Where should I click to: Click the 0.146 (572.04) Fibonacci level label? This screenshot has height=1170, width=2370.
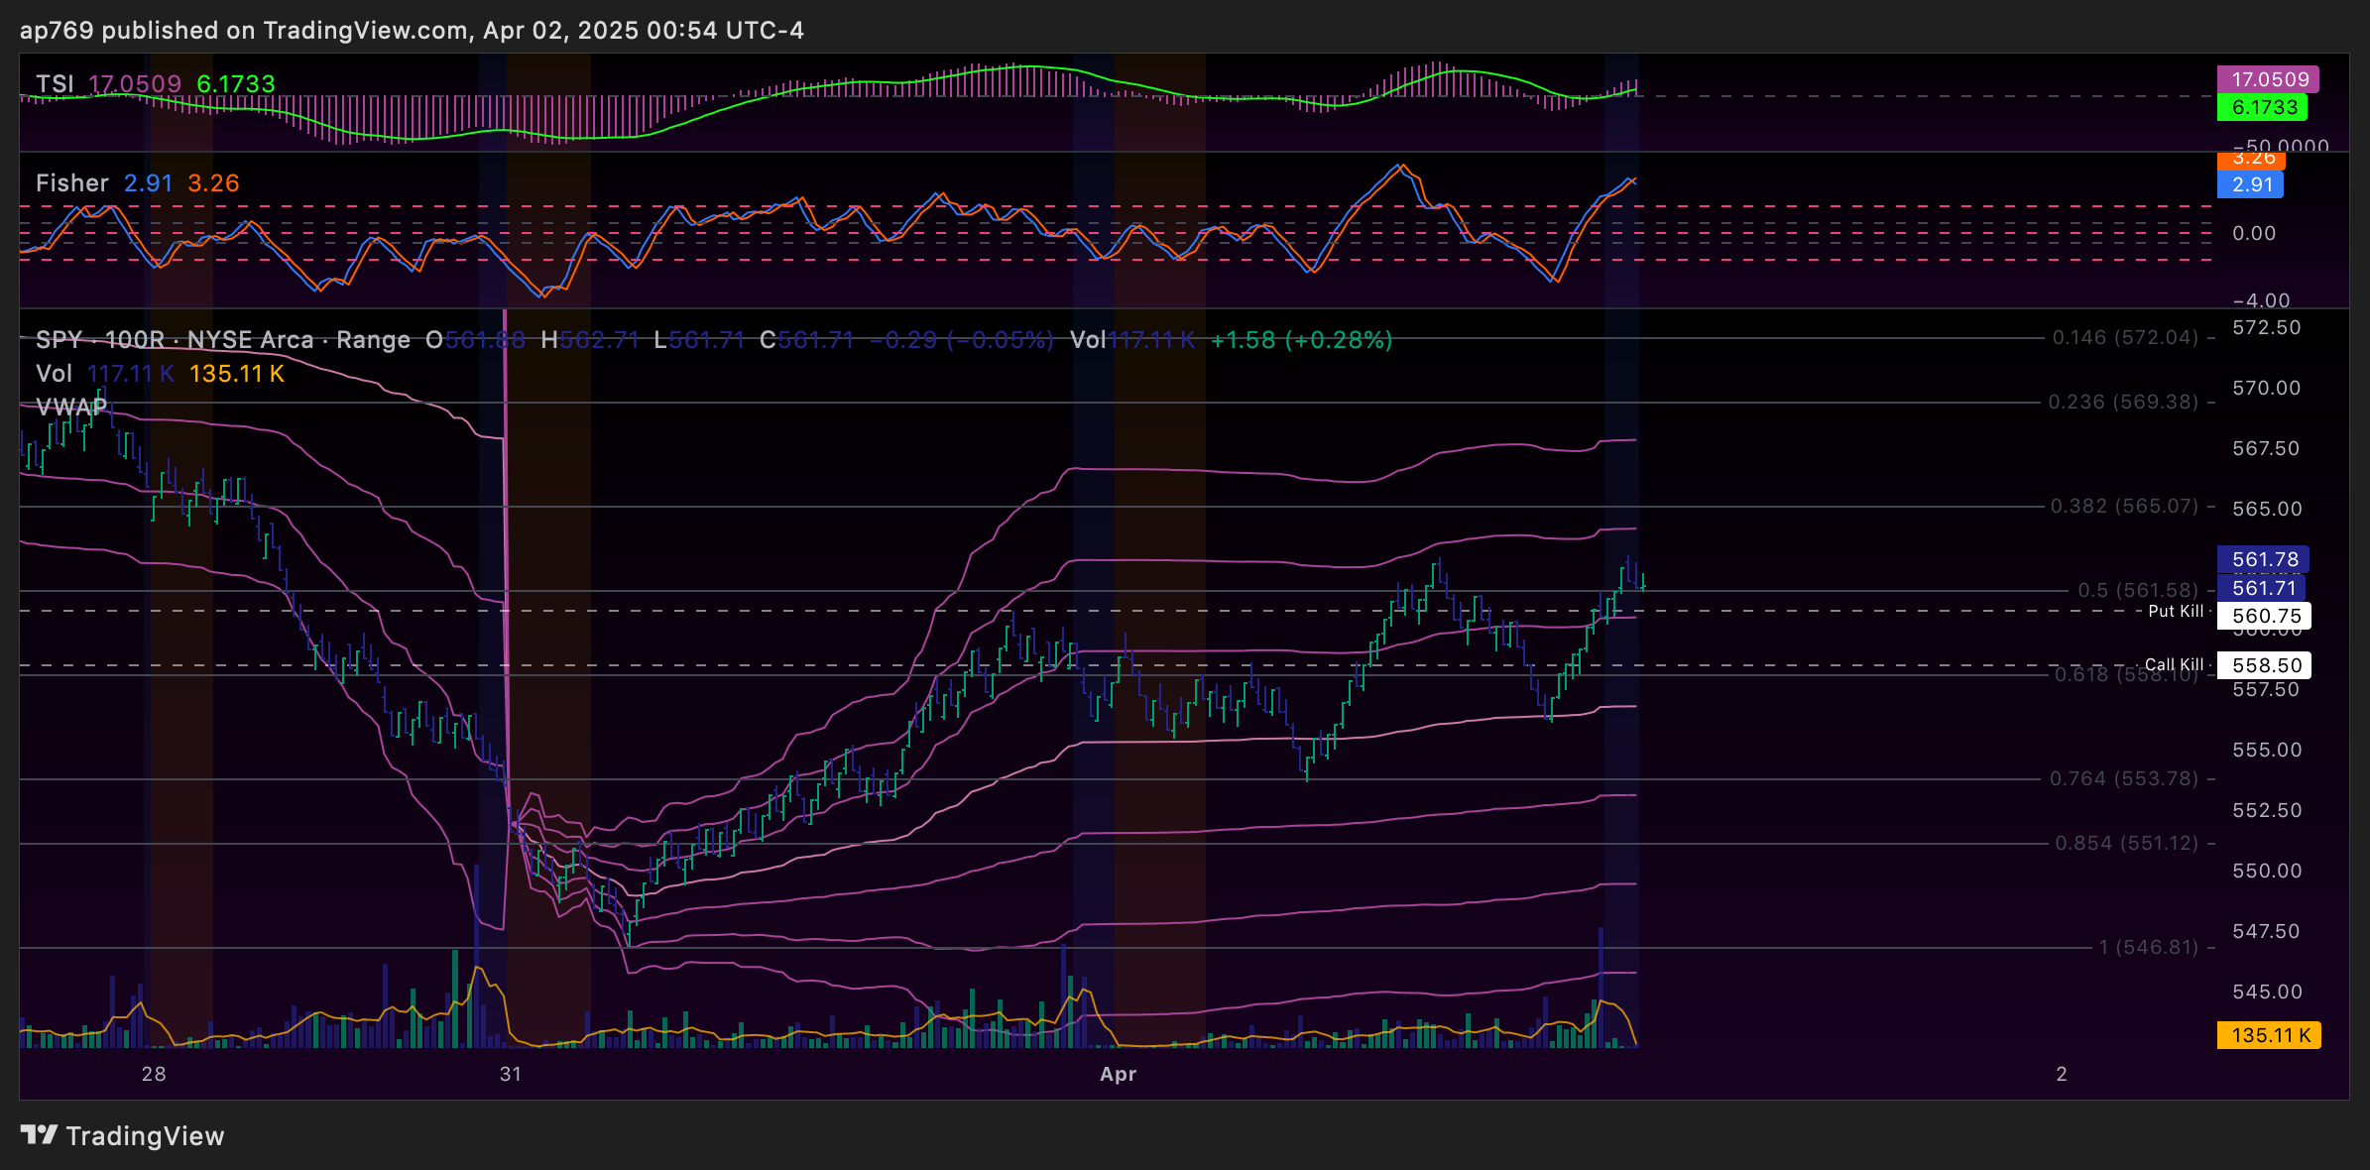2125,338
